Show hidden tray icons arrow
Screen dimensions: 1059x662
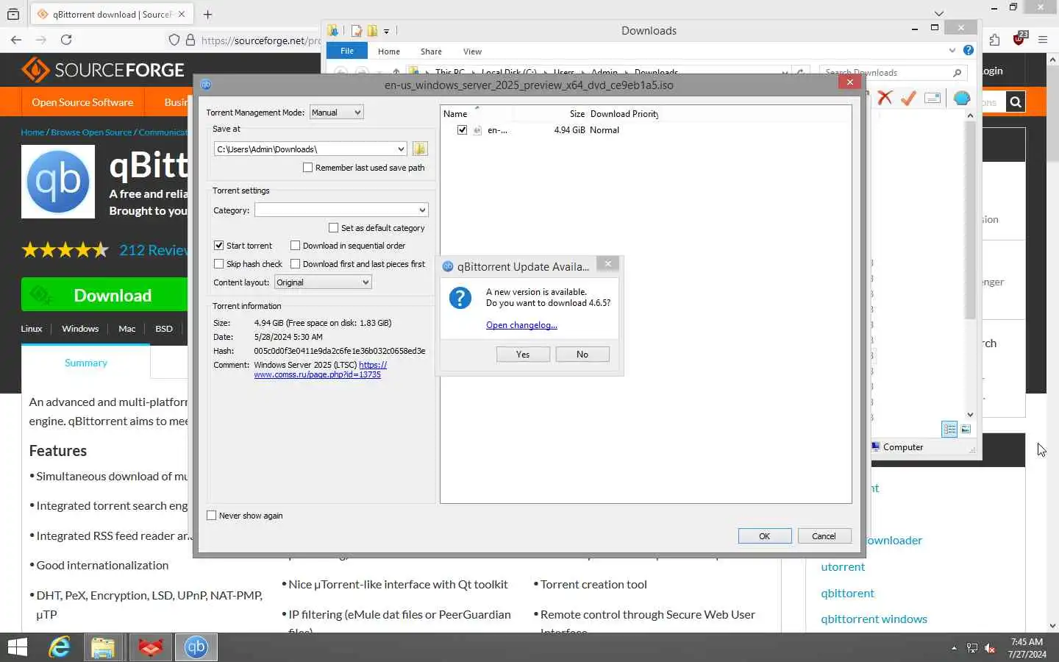[x=954, y=648]
